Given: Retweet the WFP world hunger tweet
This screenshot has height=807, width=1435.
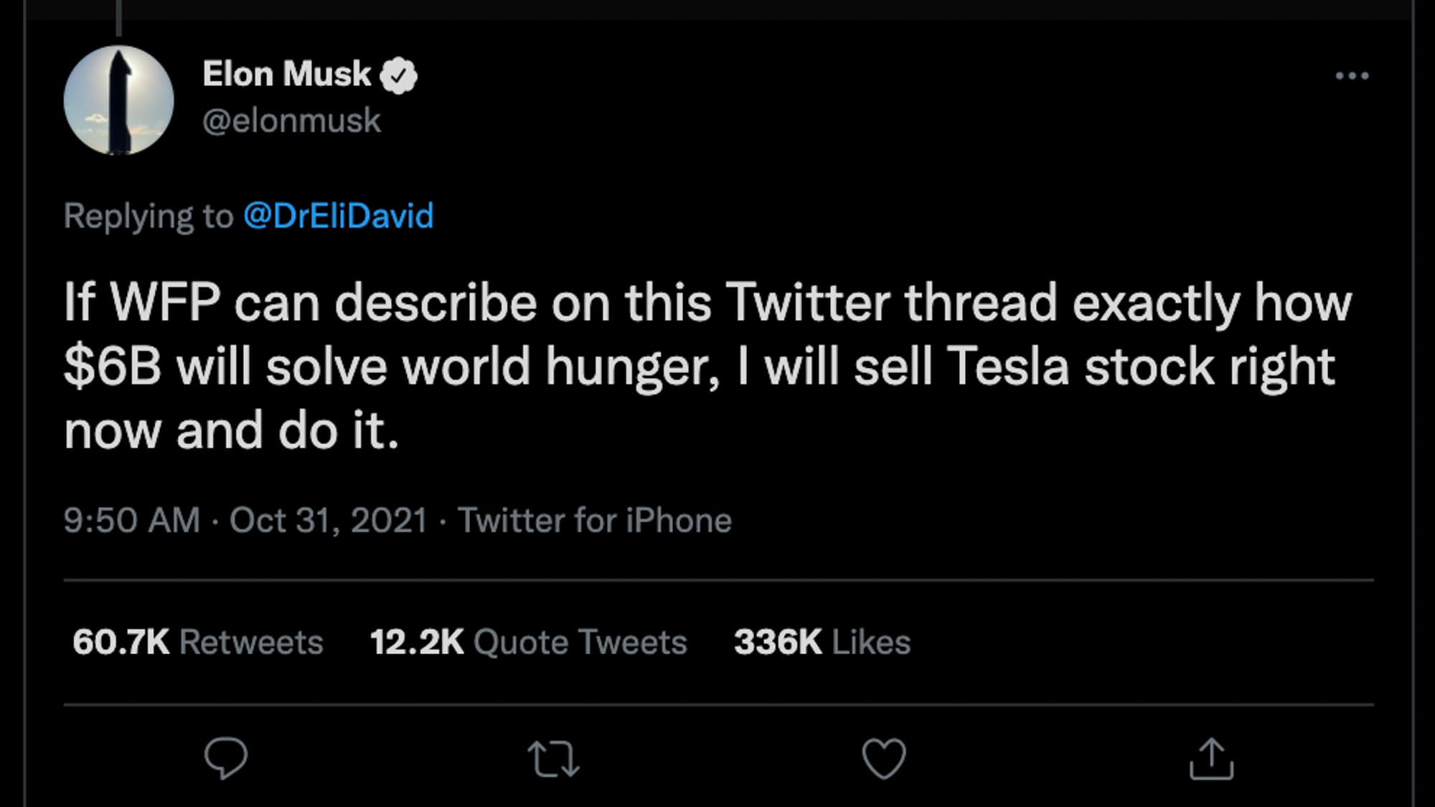Looking at the screenshot, I should point(553,759).
